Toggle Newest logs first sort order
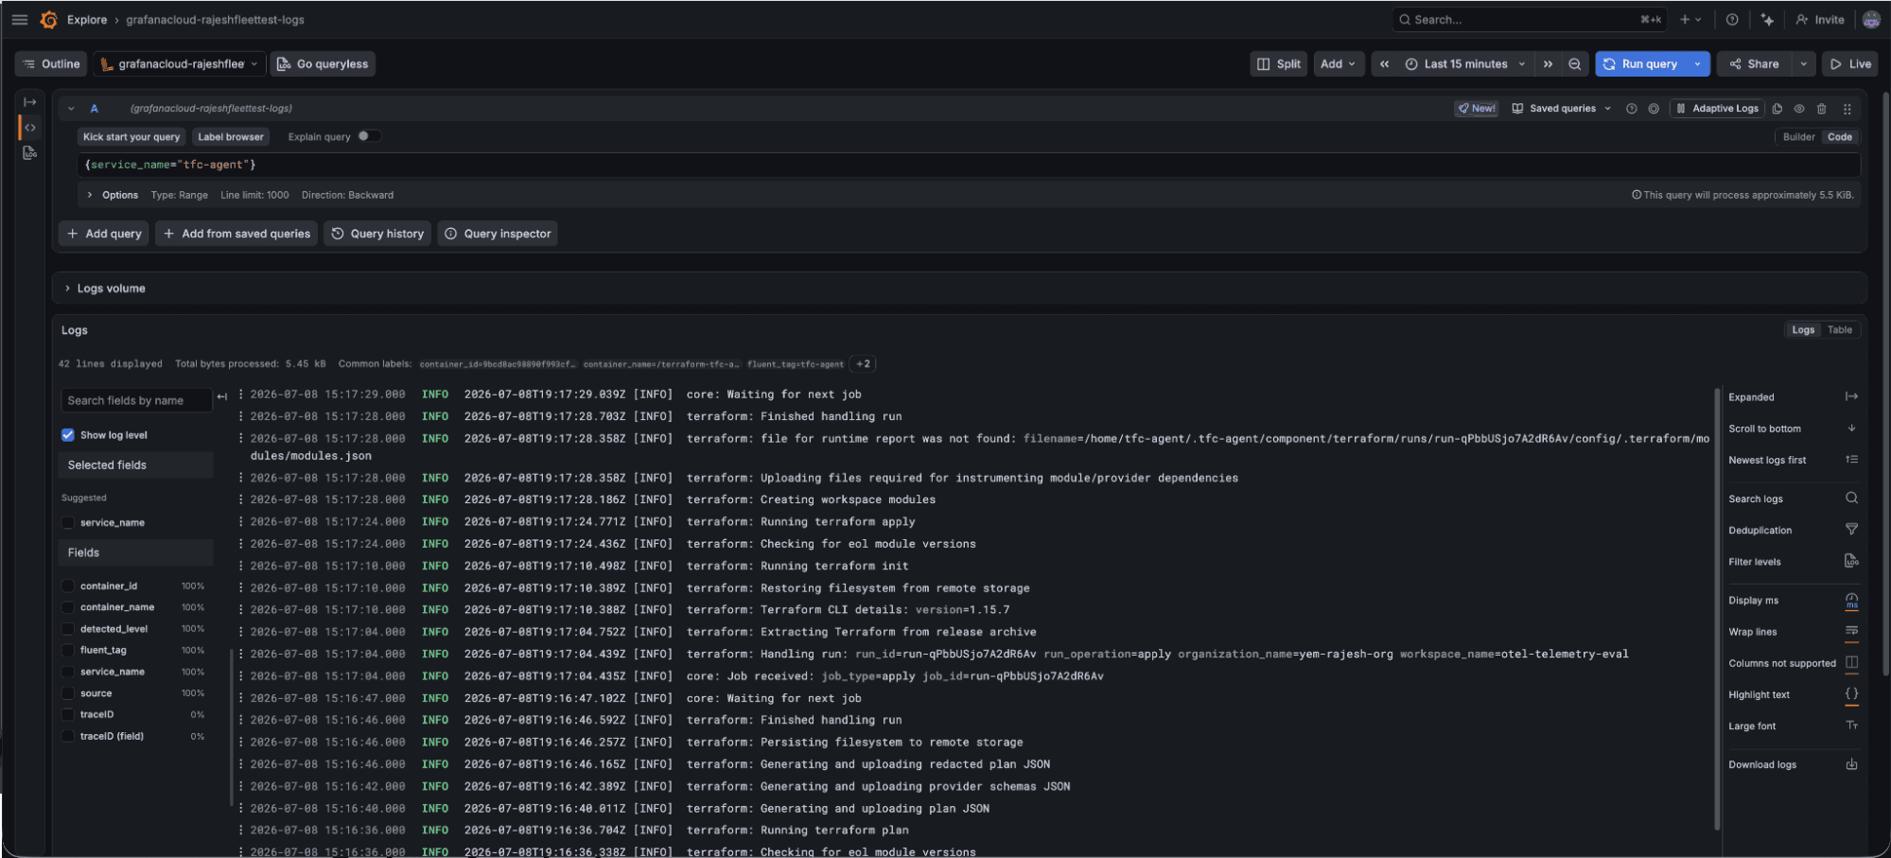1891x858 pixels. coord(1851,460)
